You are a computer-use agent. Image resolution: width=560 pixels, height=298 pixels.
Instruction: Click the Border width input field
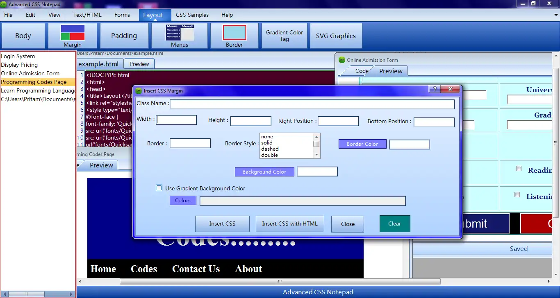(x=190, y=143)
